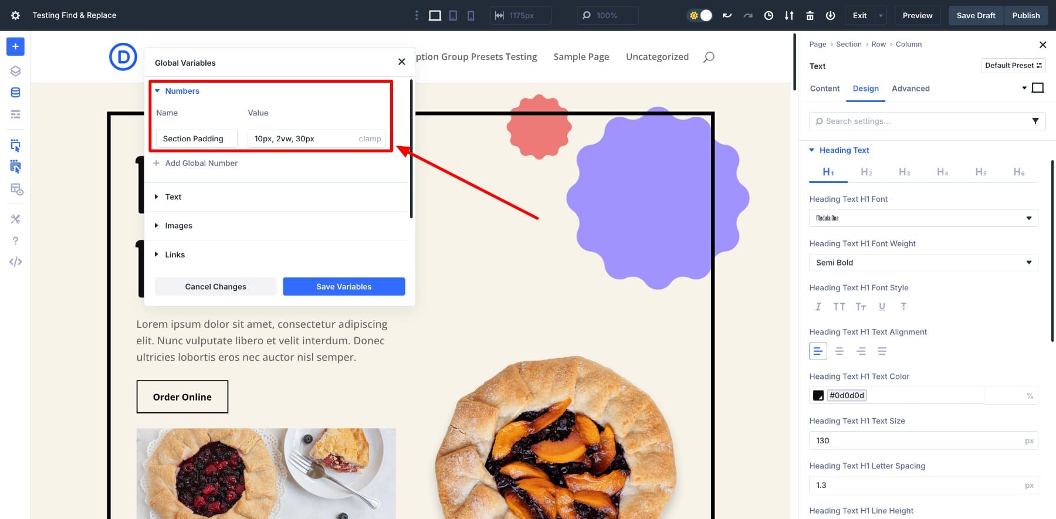Toggle light and dark mode switch

700,15
